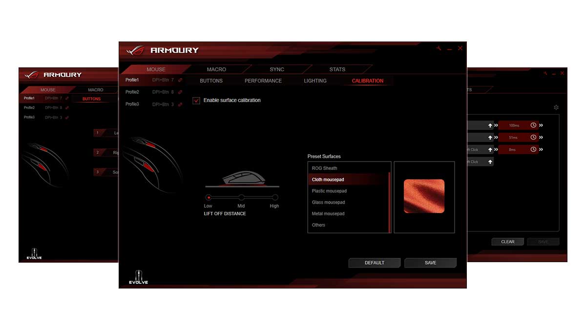Choose Others in the preset surfaces list
Viewport: 586px width, 330px height.
(x=348, y=225)
